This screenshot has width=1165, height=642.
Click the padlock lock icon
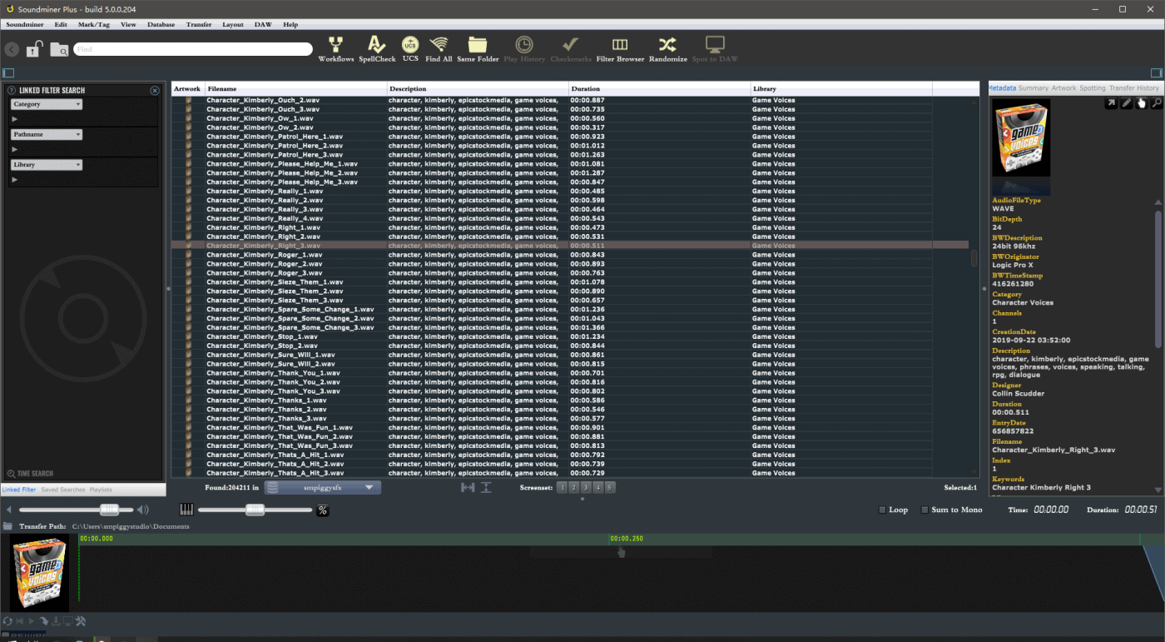tap(33, 50)
